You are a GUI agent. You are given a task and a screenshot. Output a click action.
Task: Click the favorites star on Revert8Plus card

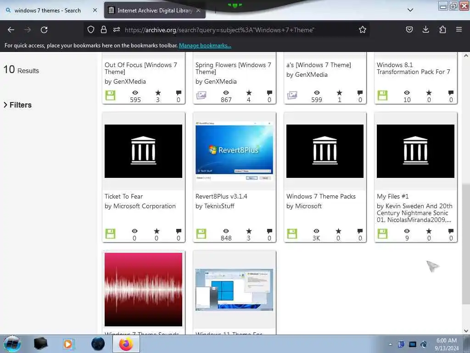[x=249, y=231]
